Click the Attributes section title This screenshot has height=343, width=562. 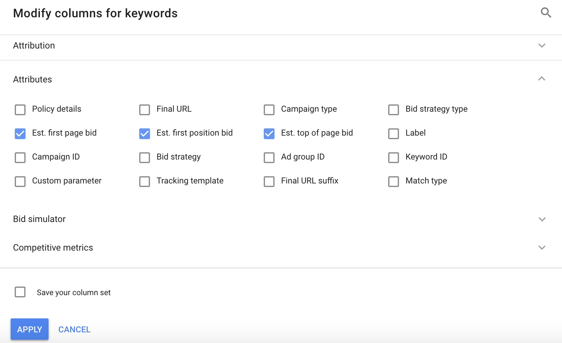[x=33, y=79]
